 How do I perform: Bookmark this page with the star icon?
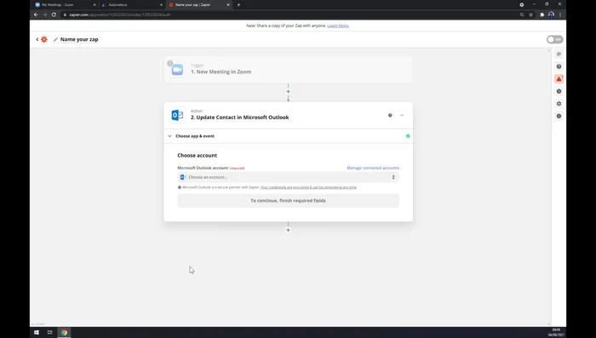[531, 14]
